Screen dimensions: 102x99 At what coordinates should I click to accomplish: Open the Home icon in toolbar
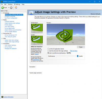16,8
